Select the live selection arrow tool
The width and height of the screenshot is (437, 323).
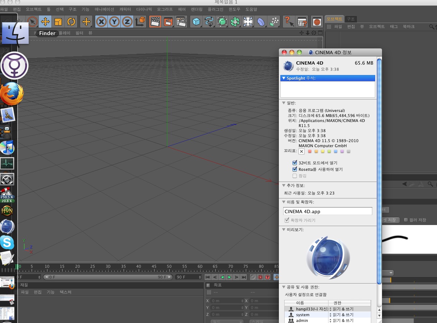(x=32, y=22)
